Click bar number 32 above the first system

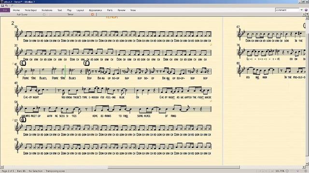16,27
